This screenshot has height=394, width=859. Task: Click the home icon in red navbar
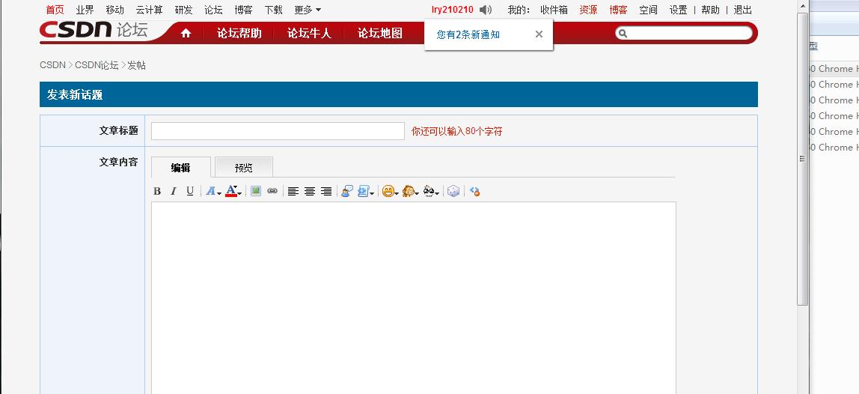coord(186,33)
